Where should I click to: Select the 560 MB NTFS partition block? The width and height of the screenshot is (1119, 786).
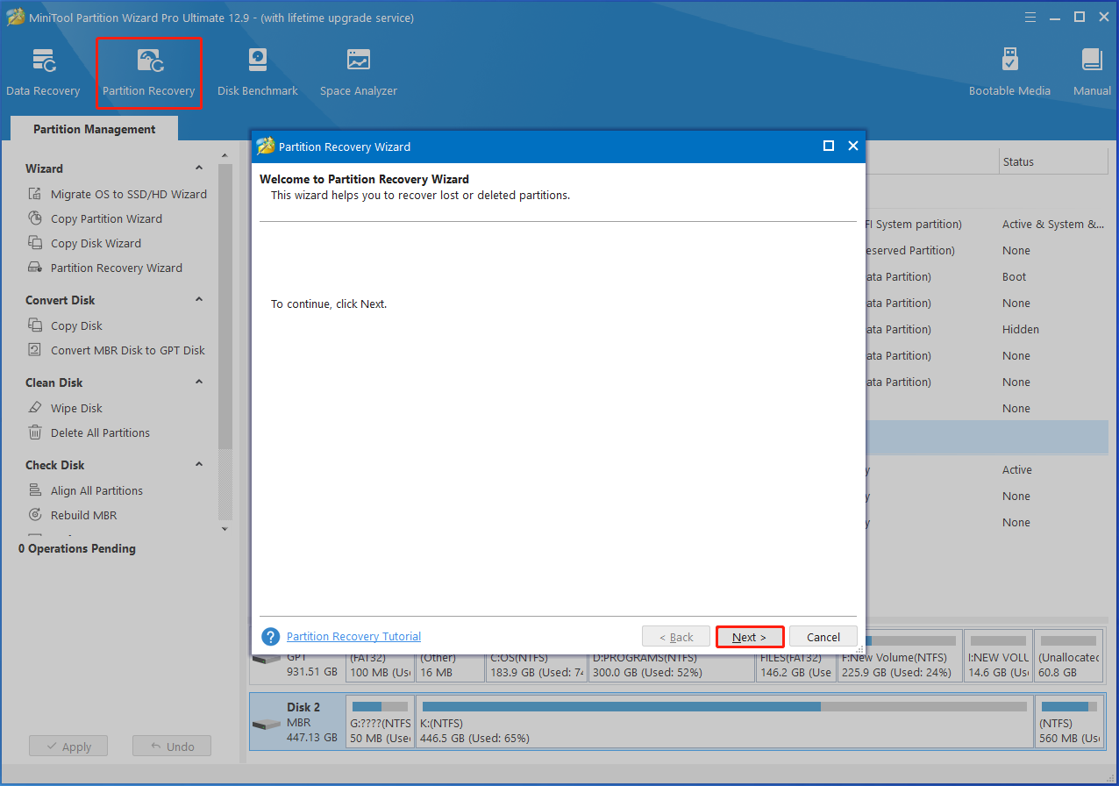pyautogui.click(x=1069, y=722)
